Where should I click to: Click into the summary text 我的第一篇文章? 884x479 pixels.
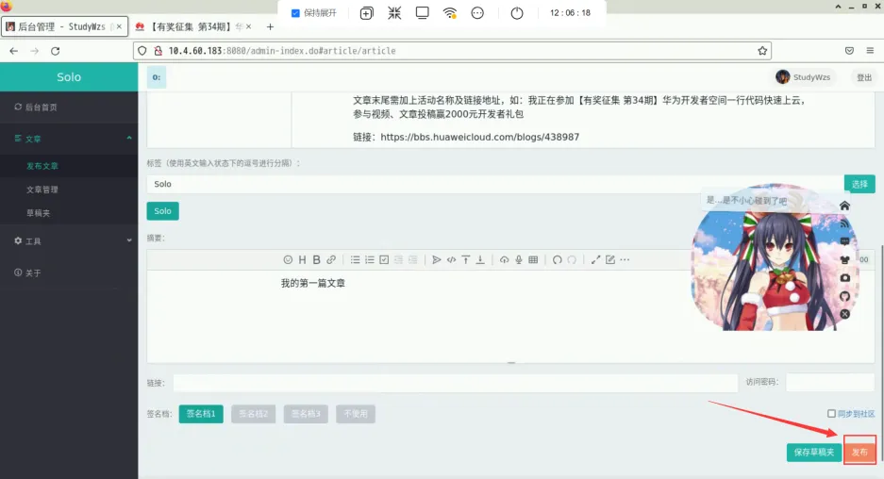coord(313,283)
